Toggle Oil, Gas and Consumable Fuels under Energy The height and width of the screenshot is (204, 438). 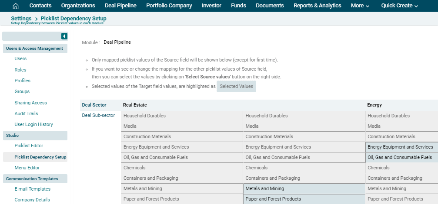click(401, 158)
